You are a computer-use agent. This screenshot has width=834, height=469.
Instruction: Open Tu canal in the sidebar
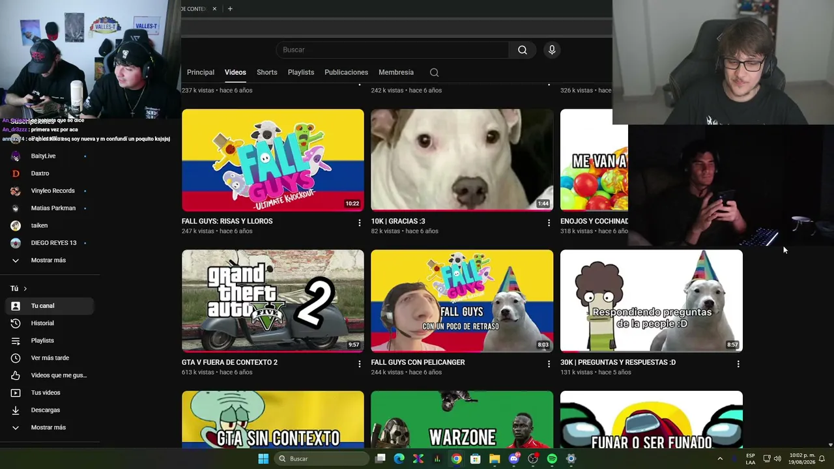pyautogui.click(x=50, y=306)
